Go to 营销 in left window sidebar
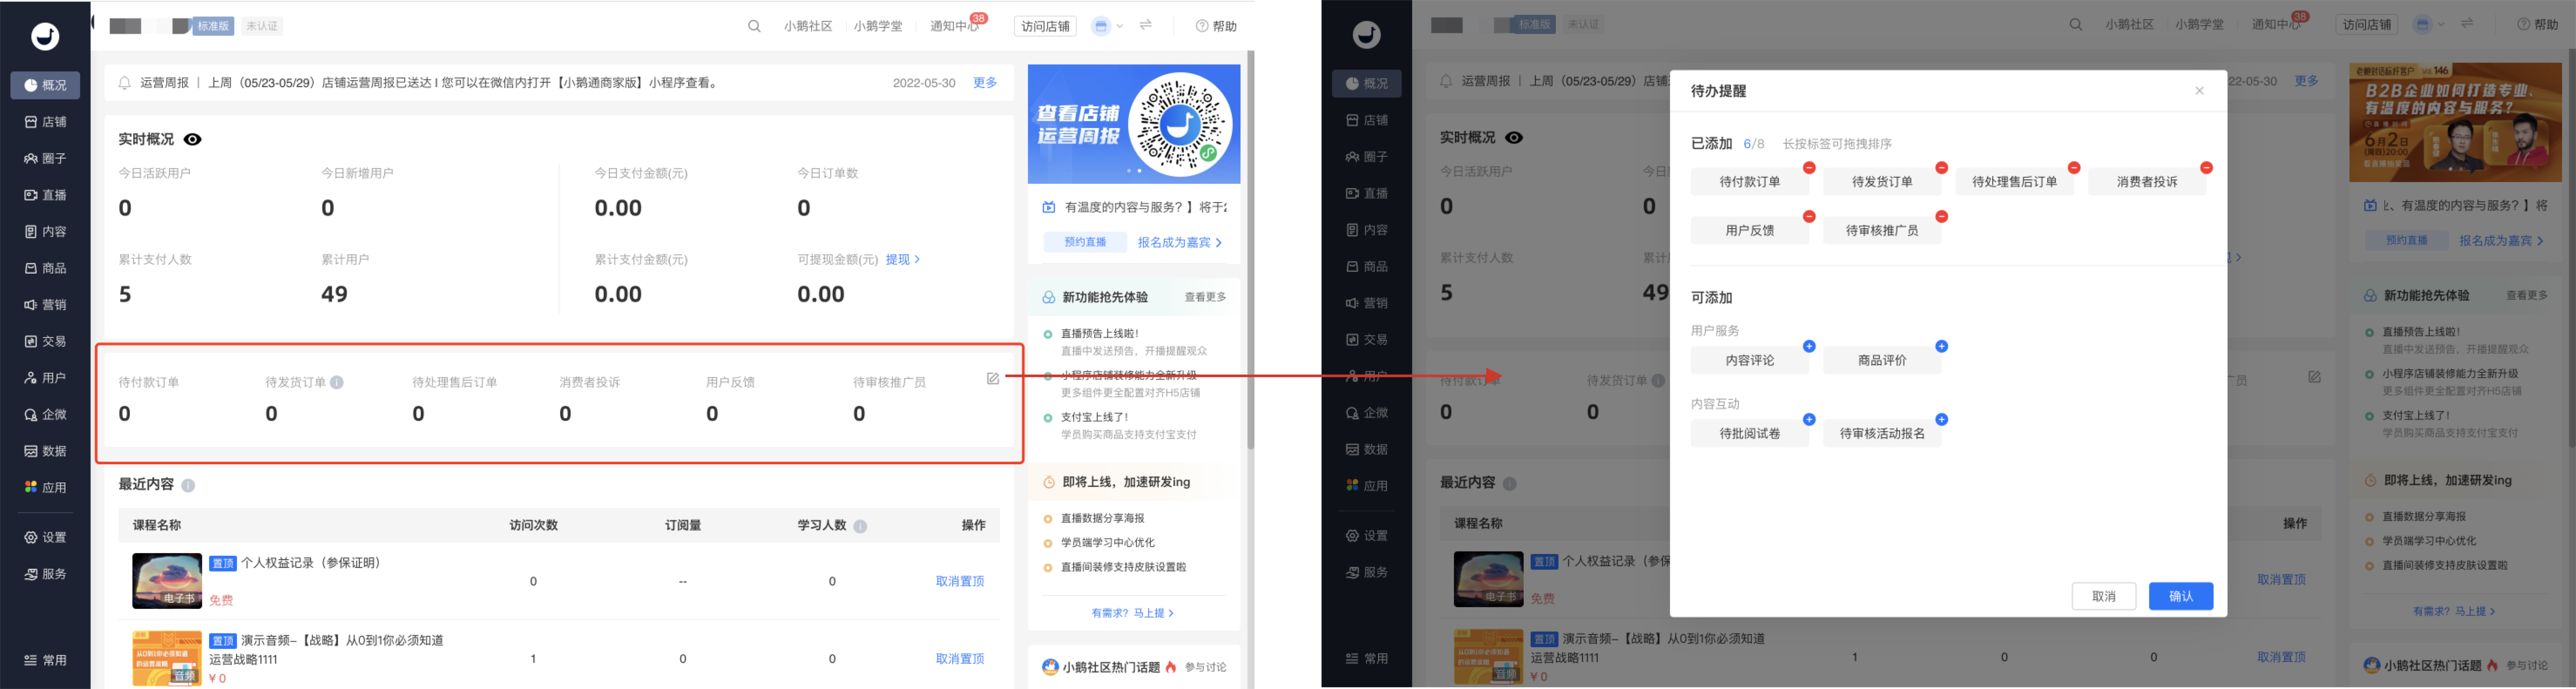Screen dimensions: 2576x689 tap(45, 305)
